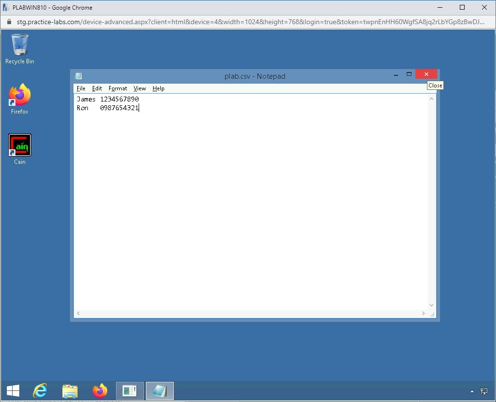Open the Format menu in Notepad
The height and width of the screenshot is (402, 496).
pos(118,88)
